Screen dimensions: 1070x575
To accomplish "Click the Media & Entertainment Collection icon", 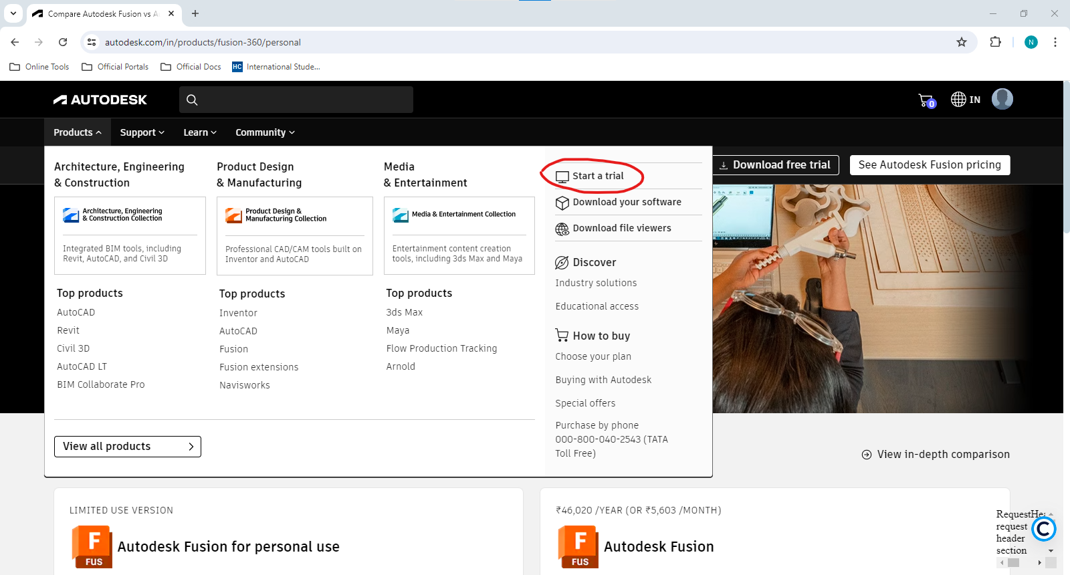I will pos(401,215).
